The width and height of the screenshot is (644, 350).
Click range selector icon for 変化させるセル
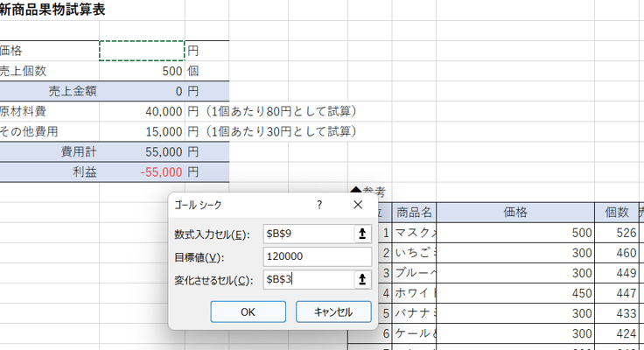pyautogui.click(x=362, y=279)
